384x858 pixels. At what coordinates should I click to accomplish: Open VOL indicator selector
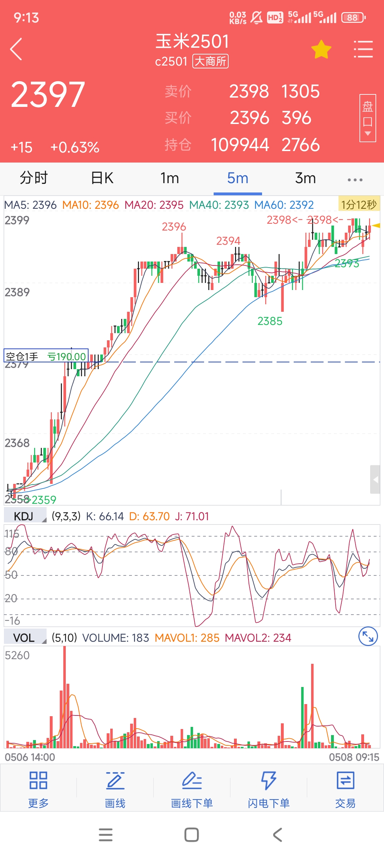(x=25, y=638)
